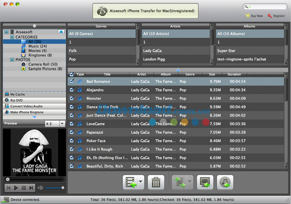Screen dimensions: 291x204
Task: Click the device transfer arrows icon
Action: 179,182
